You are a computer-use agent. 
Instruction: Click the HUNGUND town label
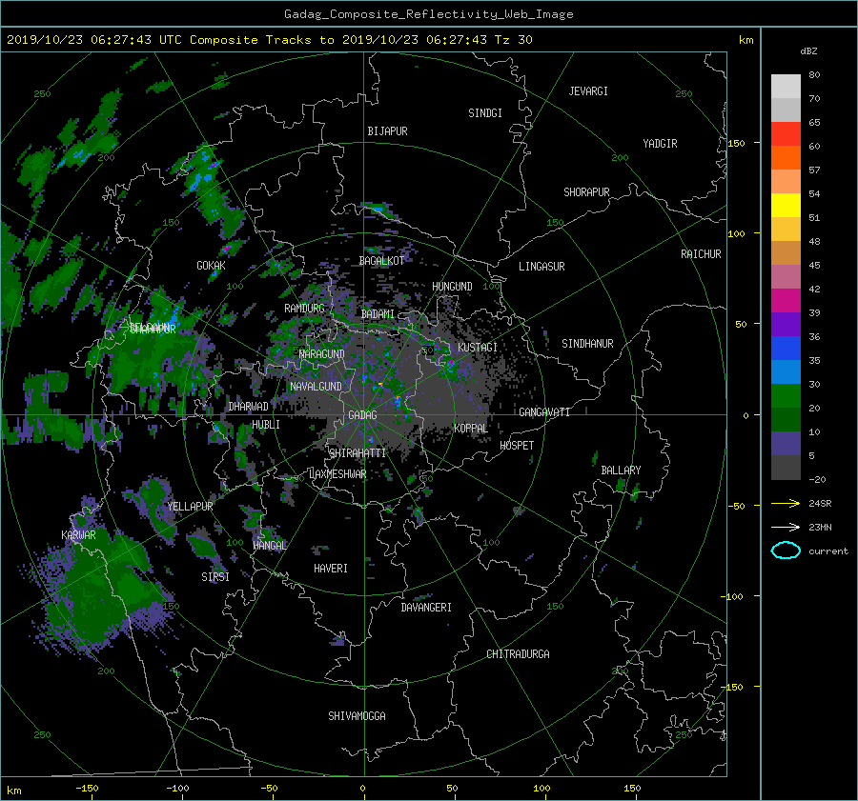pyautogui.click(x=452, y=287)
